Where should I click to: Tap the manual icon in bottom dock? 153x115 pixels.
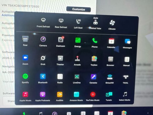click(x=83, y=113)
